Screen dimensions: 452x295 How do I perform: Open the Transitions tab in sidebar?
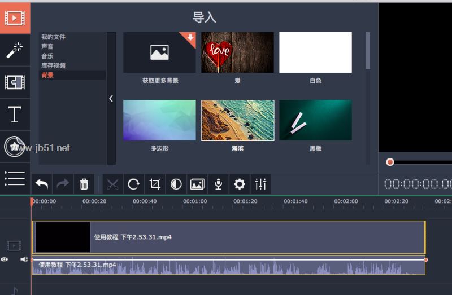(15, 82)
